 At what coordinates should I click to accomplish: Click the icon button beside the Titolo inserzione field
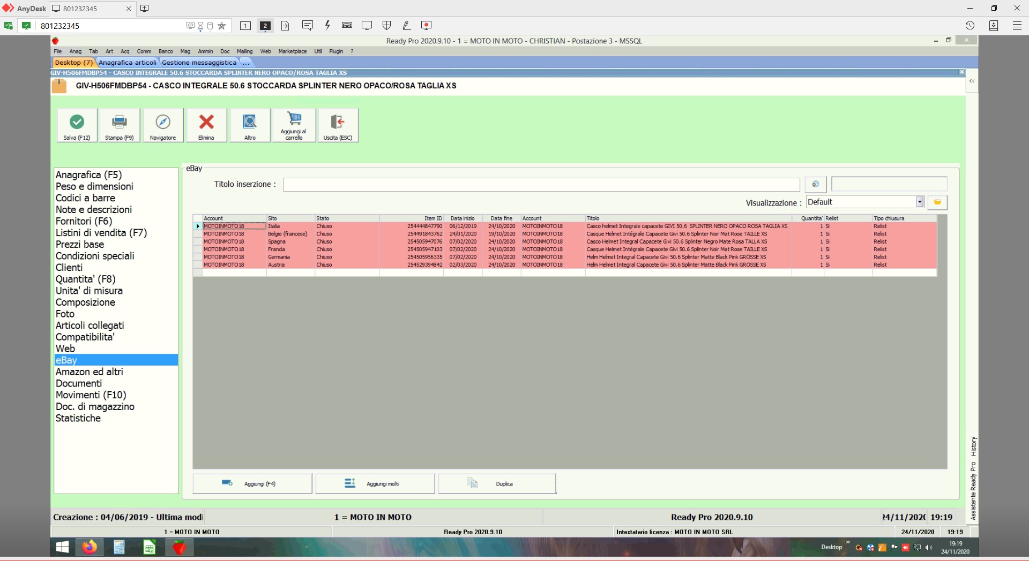pos(816,184)
